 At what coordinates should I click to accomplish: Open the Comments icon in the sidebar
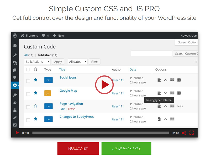[x=15, y=77]
